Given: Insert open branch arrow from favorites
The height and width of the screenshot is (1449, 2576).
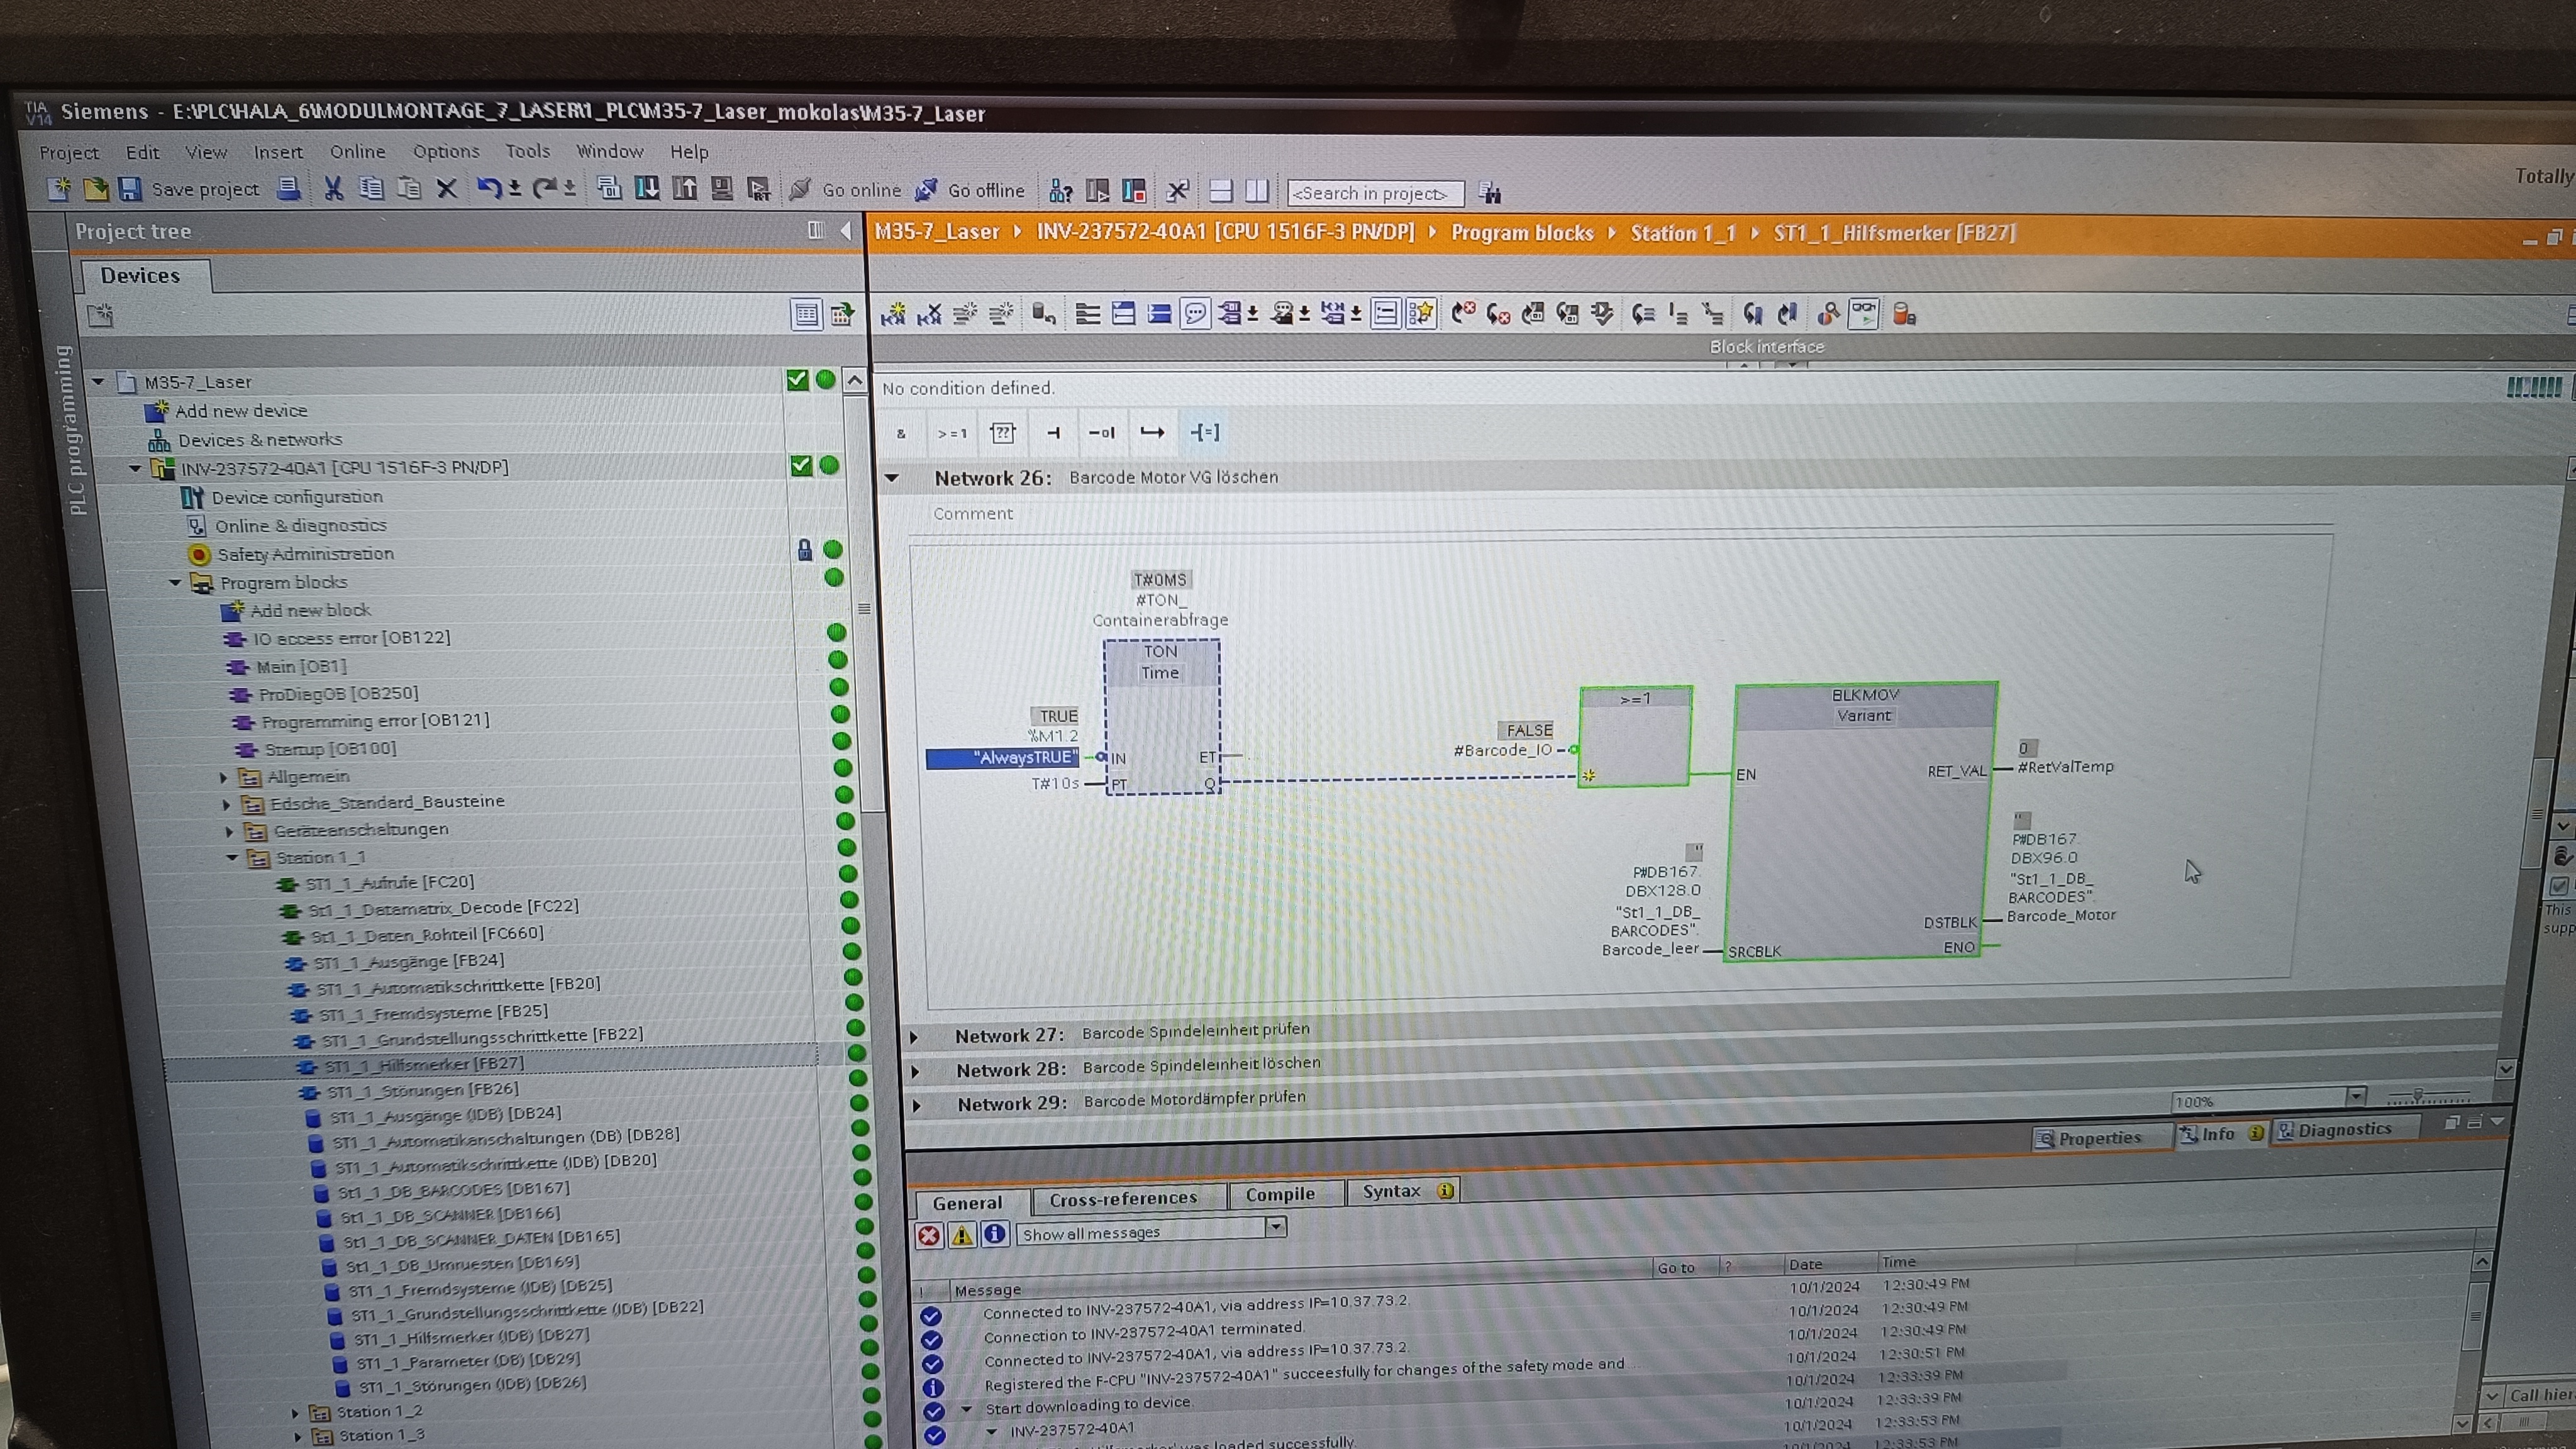Looking at the screenshot, I should click(x=1153, y=433).
